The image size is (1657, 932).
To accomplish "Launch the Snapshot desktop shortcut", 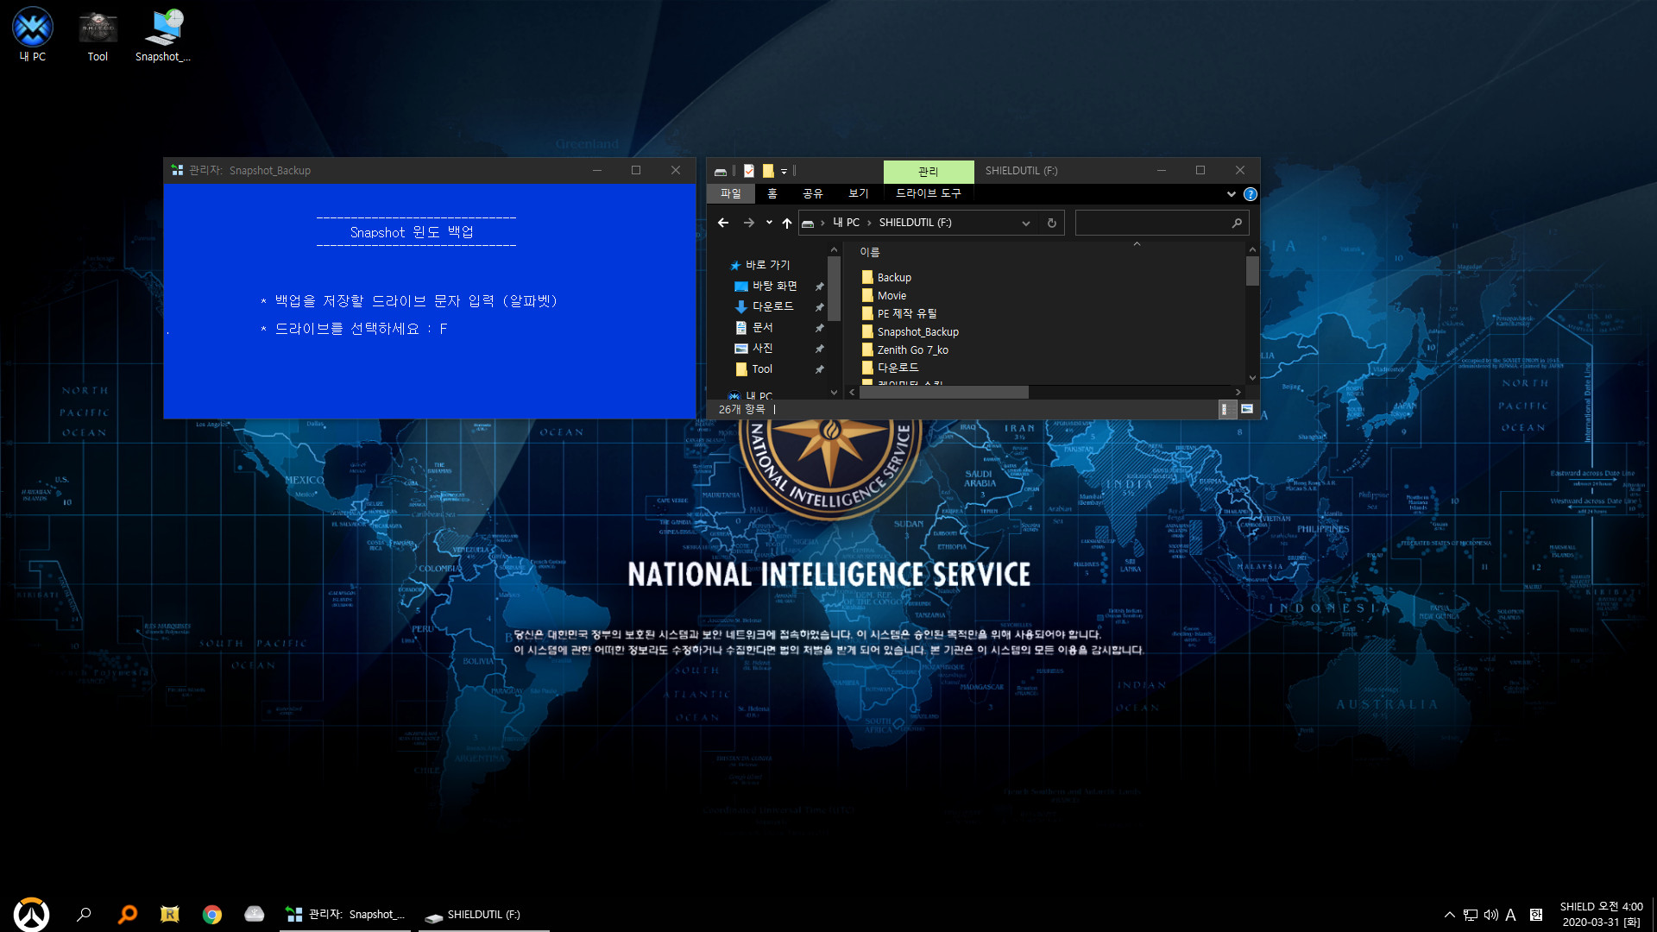I will (162, 35).
